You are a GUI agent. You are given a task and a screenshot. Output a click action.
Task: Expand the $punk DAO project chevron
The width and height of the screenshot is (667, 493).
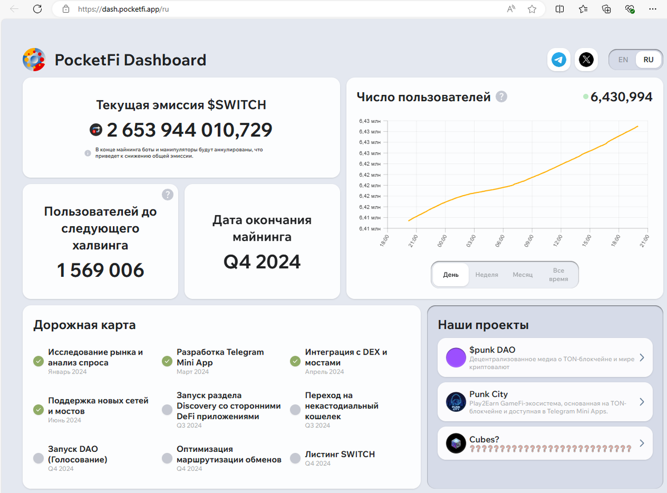tap(642, 357)
